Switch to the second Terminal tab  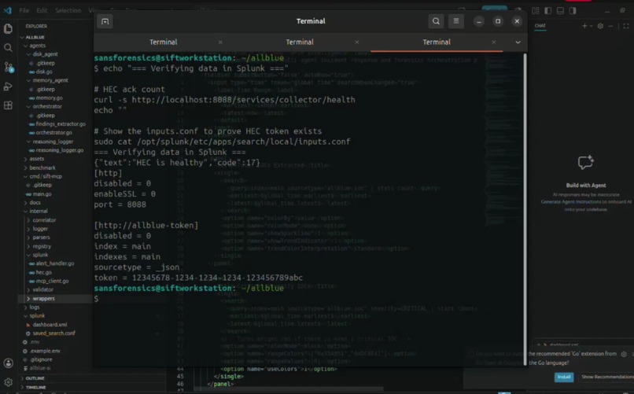[x=300, y=42]
